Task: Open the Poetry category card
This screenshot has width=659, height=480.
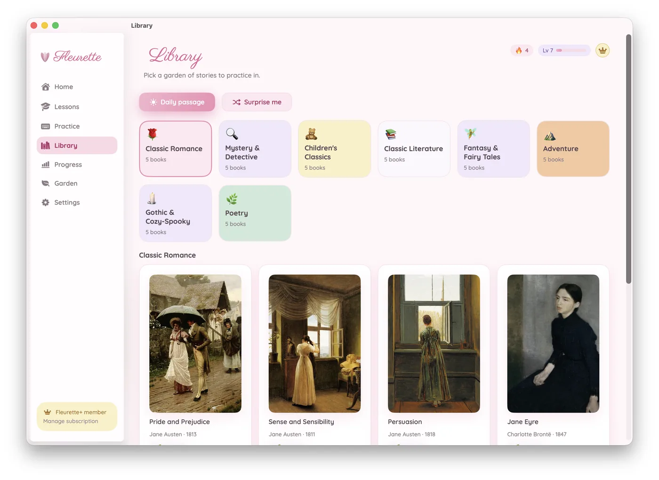Action: click(255, 213)
